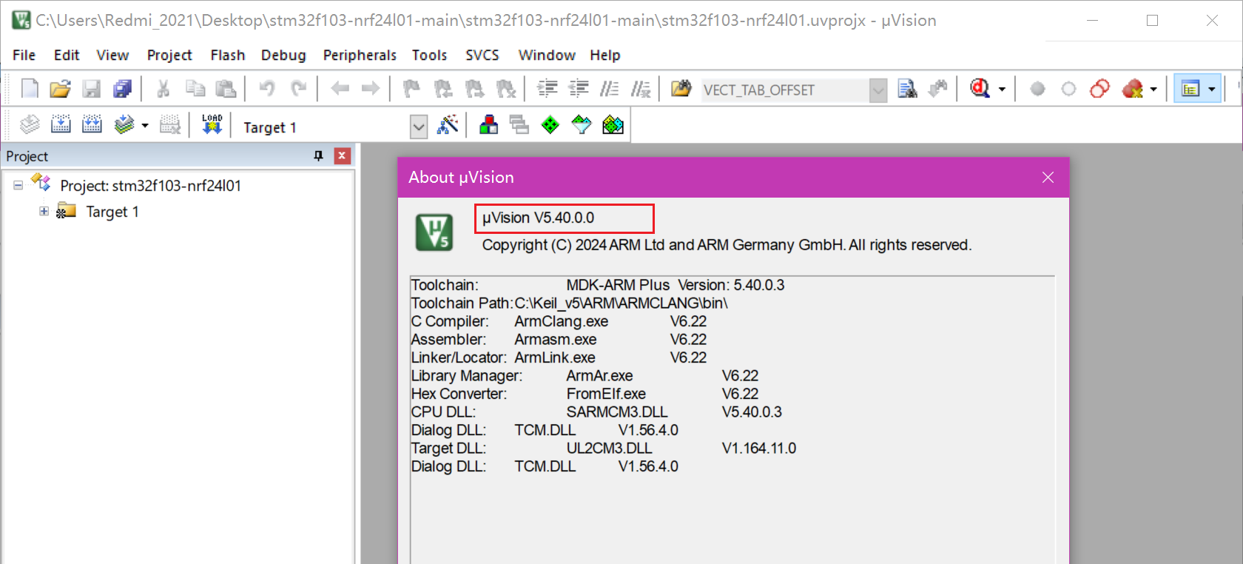Build target files icon
The image size is (1243, 564).
click(61, 125)
